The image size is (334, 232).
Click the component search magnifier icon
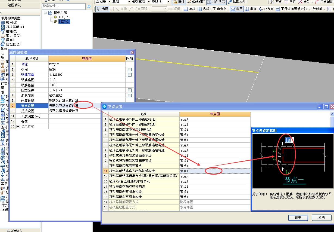pos(89,7)
